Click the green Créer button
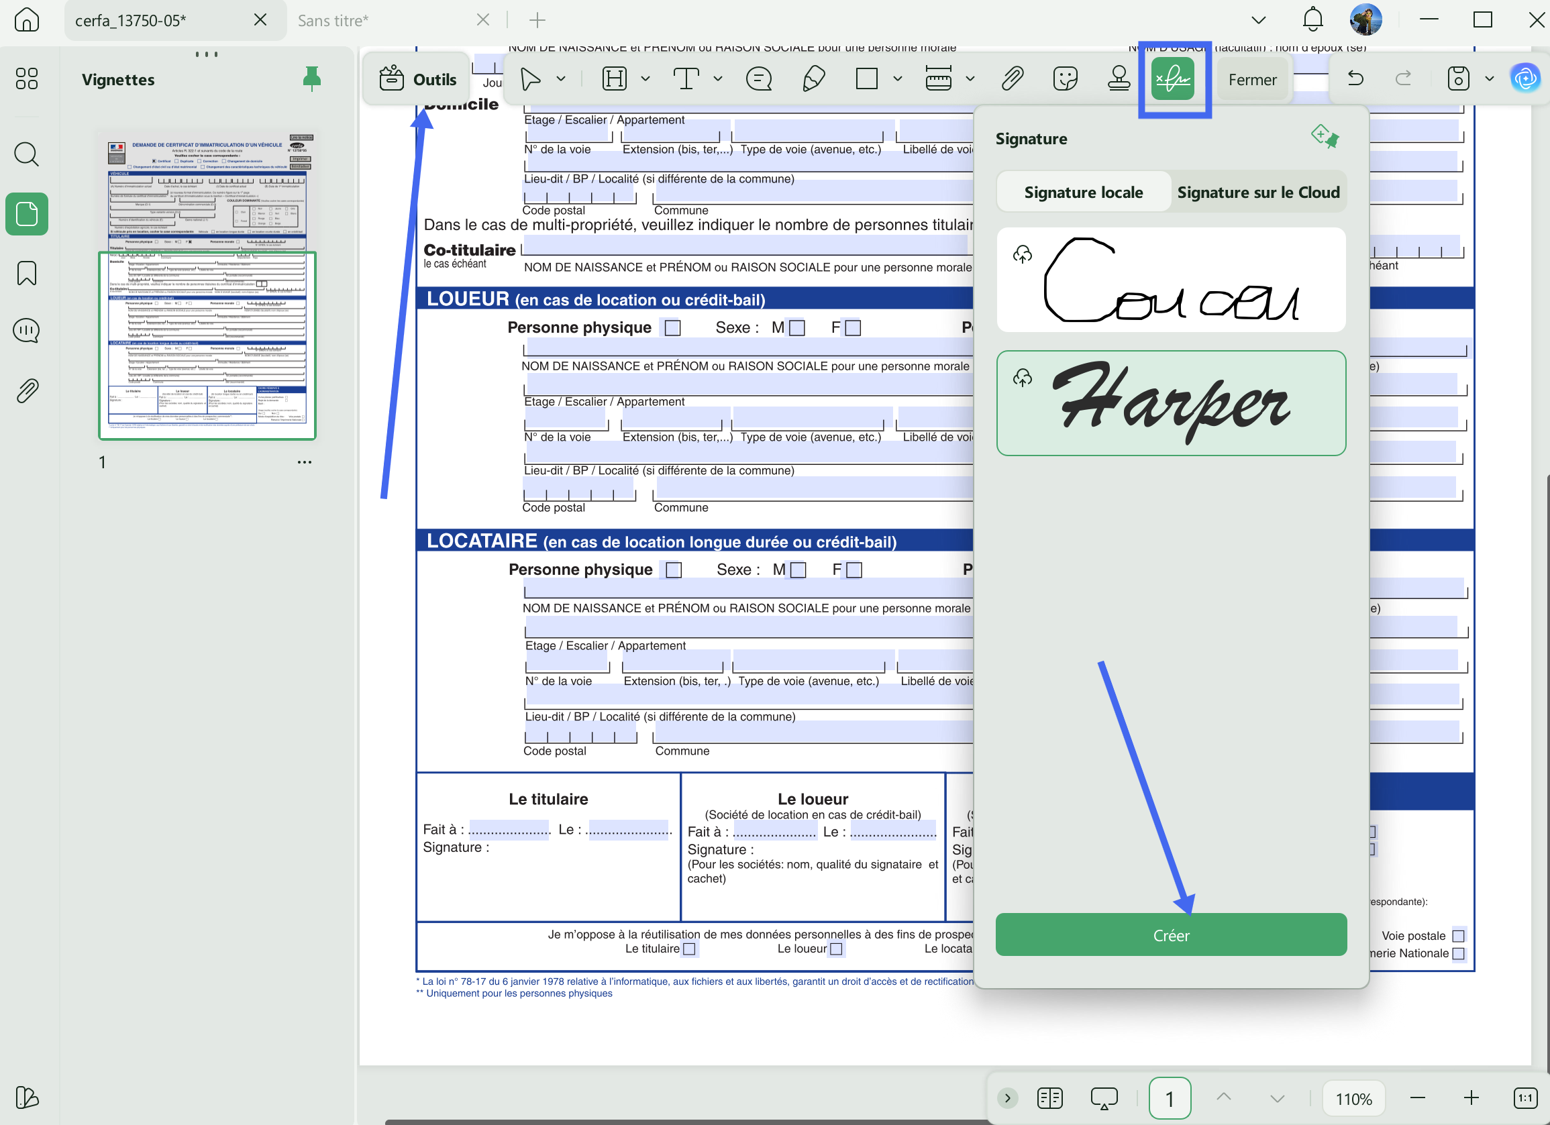This screenshot has width=1550, height=1125. pyautogui.click(x=1171, y=935)
